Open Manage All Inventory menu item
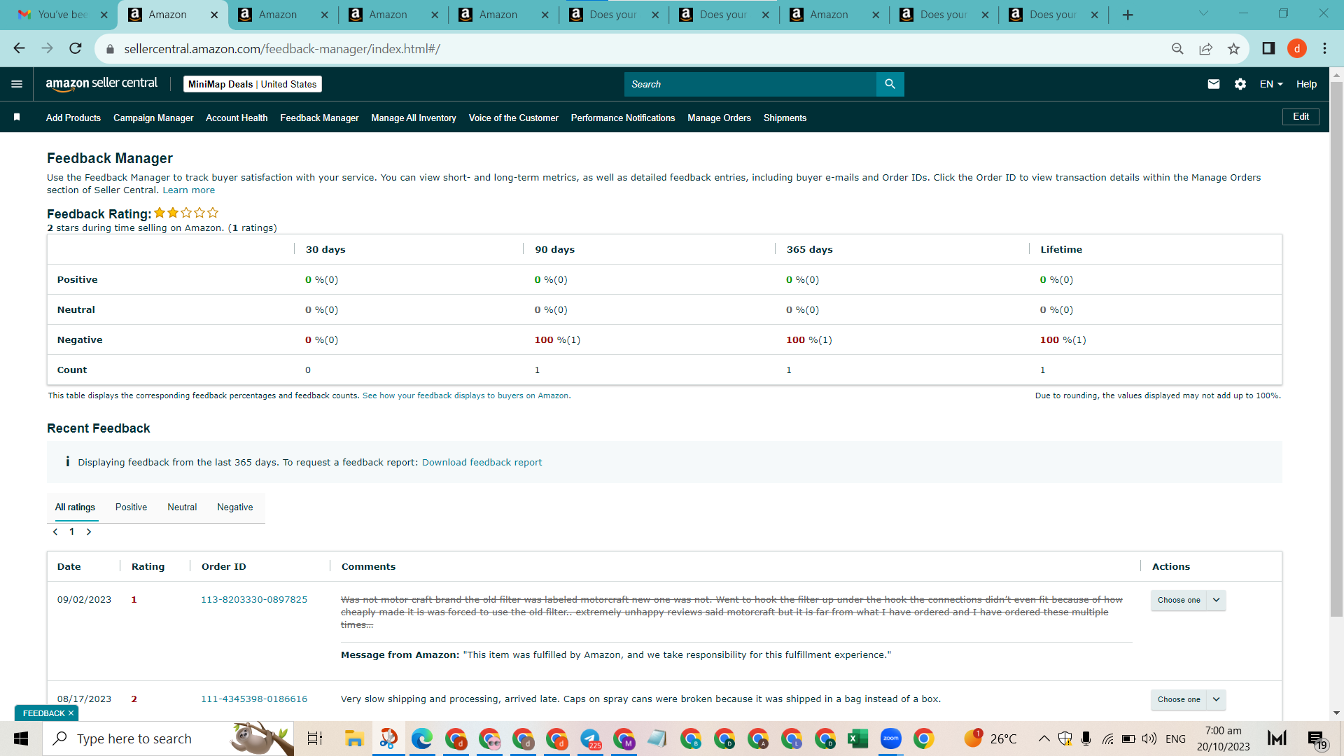Viewport: 1344px width, 756px height. [414, 118]
